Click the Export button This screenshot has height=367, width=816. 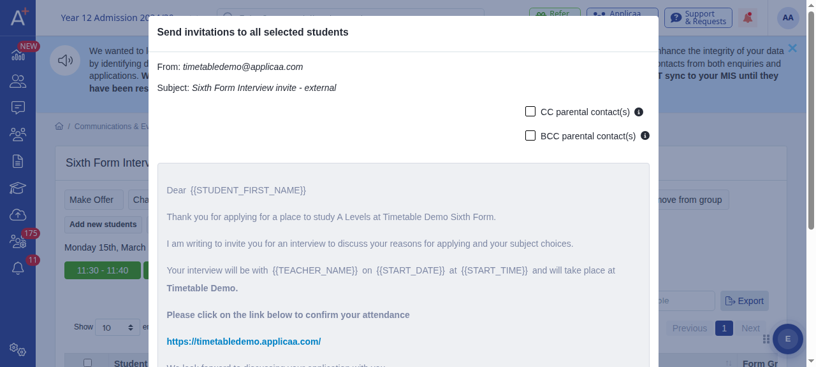[x=745, y=301]
